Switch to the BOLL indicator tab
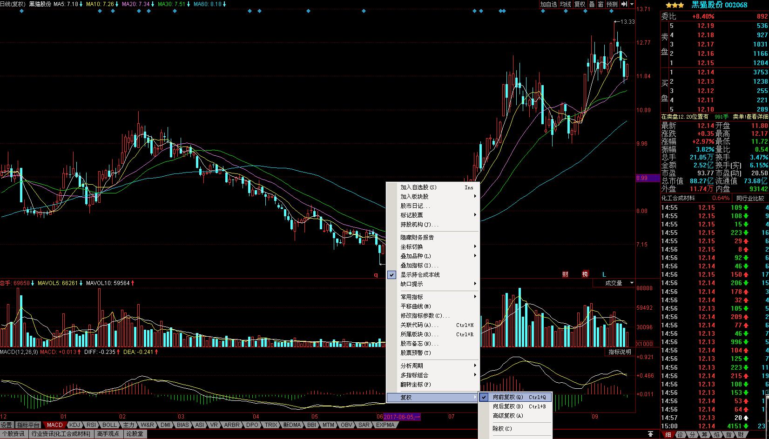This screenshot has height=439, width=769. point(109,425)
